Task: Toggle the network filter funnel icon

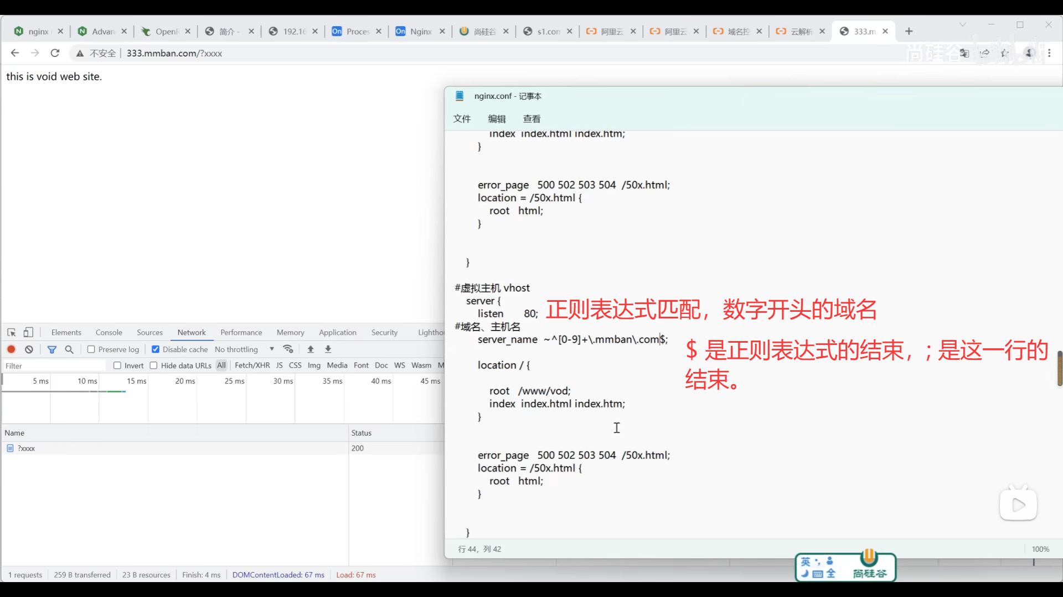Action: pos(52,349)
